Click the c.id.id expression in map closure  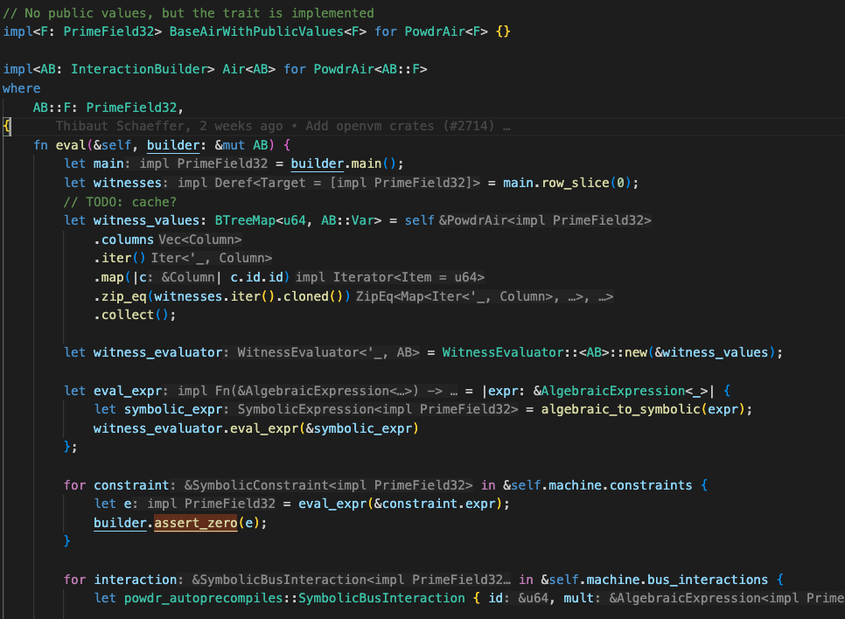257,277
